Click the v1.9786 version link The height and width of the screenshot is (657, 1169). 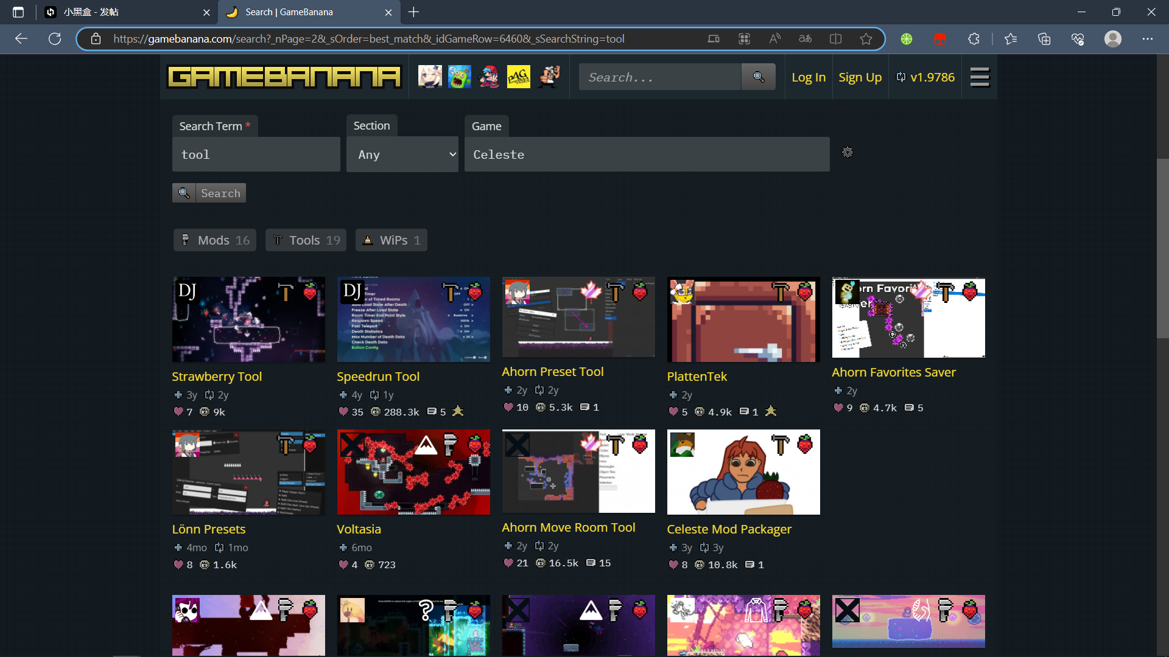(x=925, y=77)
